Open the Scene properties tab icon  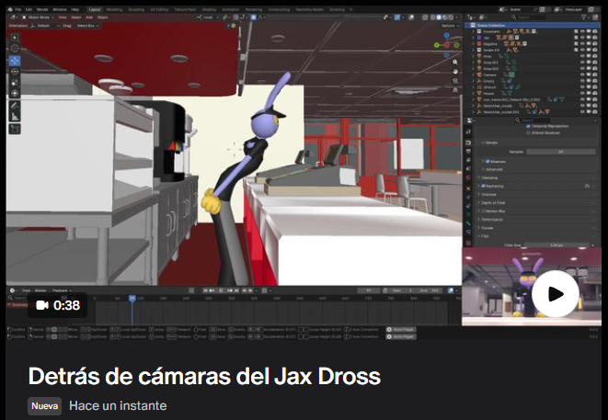coord(468,169)
